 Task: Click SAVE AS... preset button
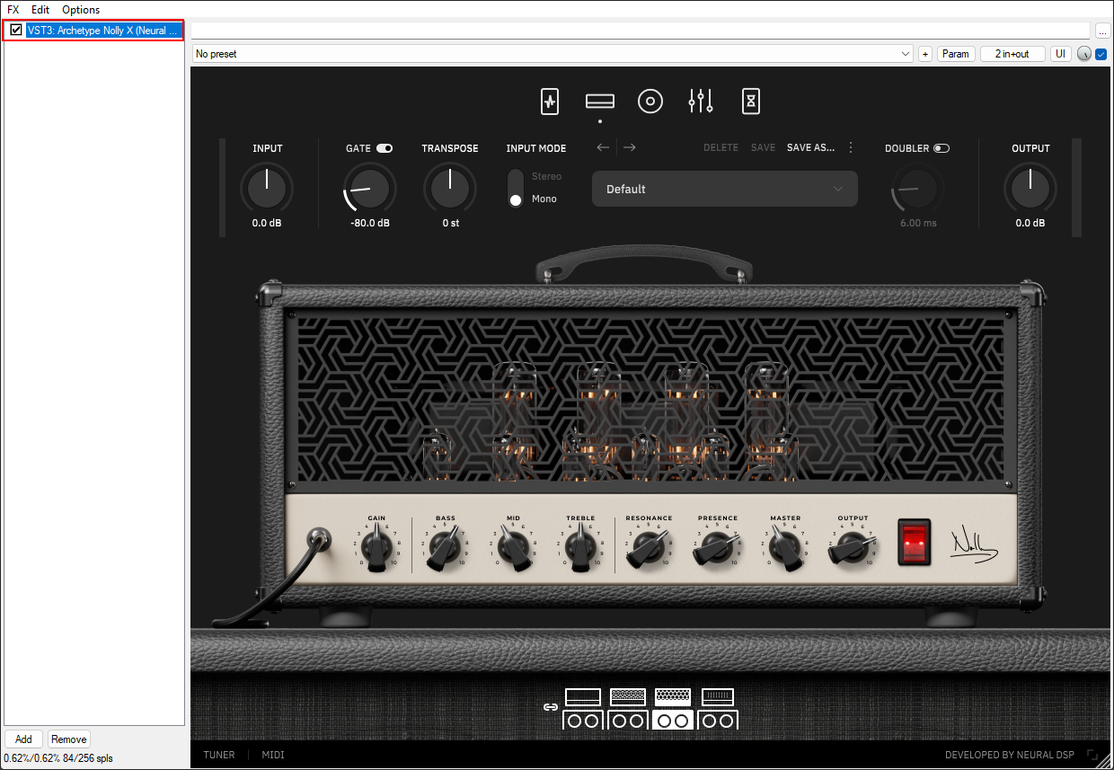[810, 147]
